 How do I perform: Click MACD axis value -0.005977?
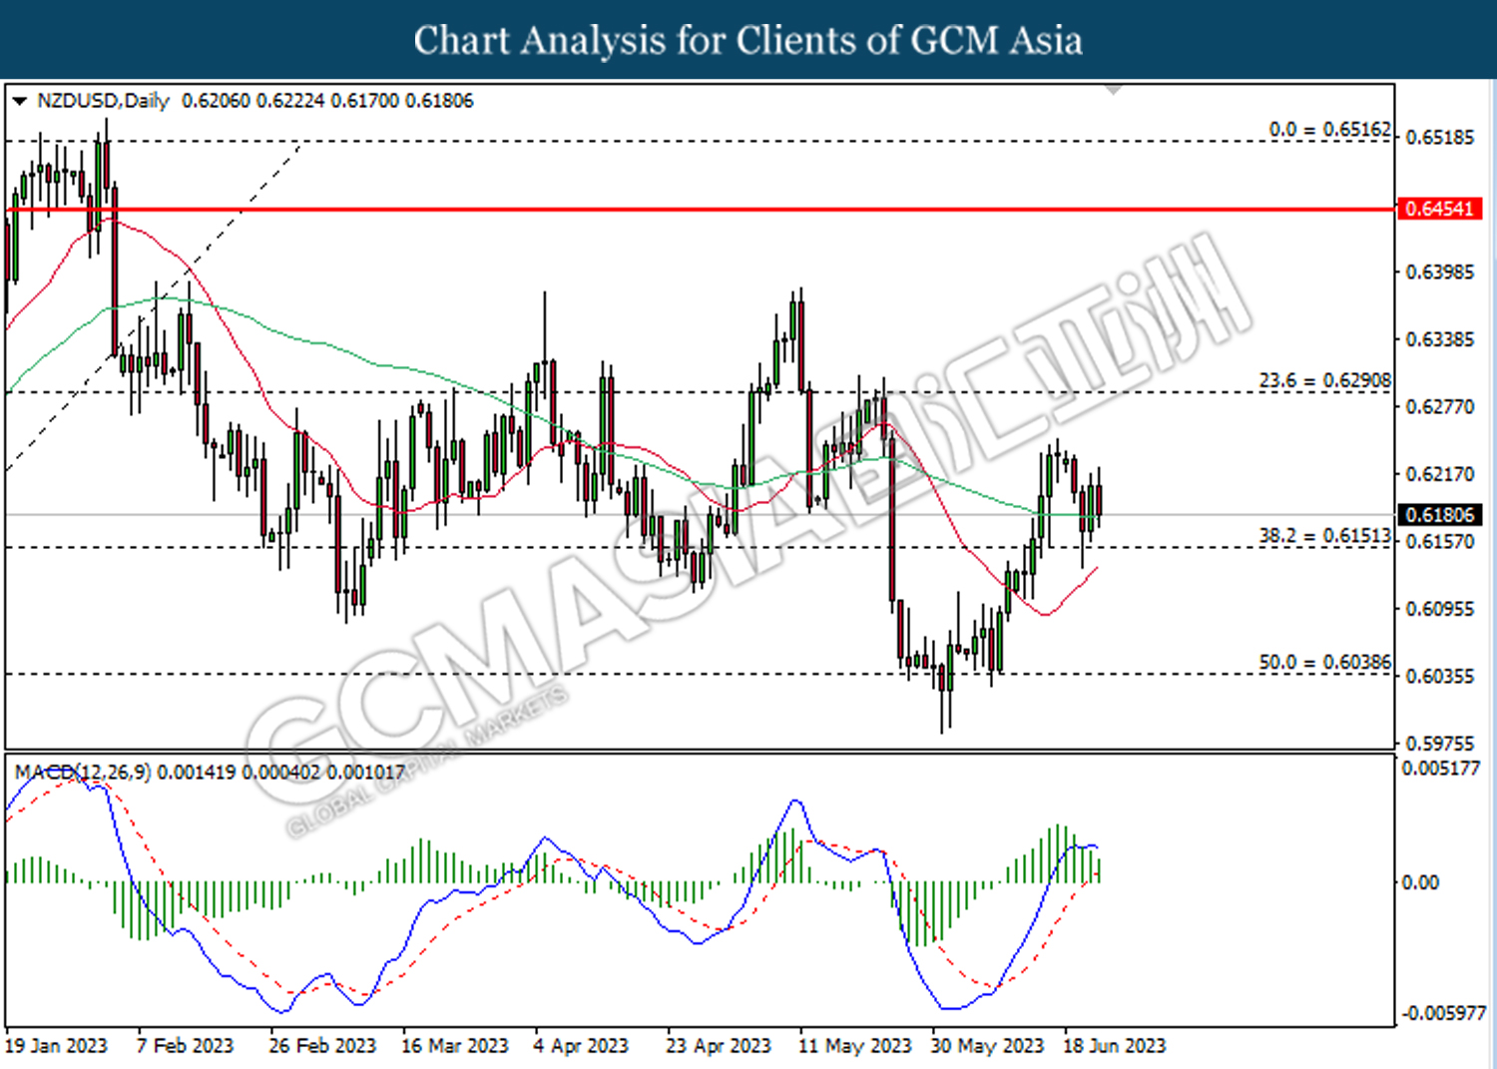click(x=1443, y=1013)
